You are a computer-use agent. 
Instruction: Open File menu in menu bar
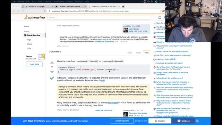tap(28, 1)
